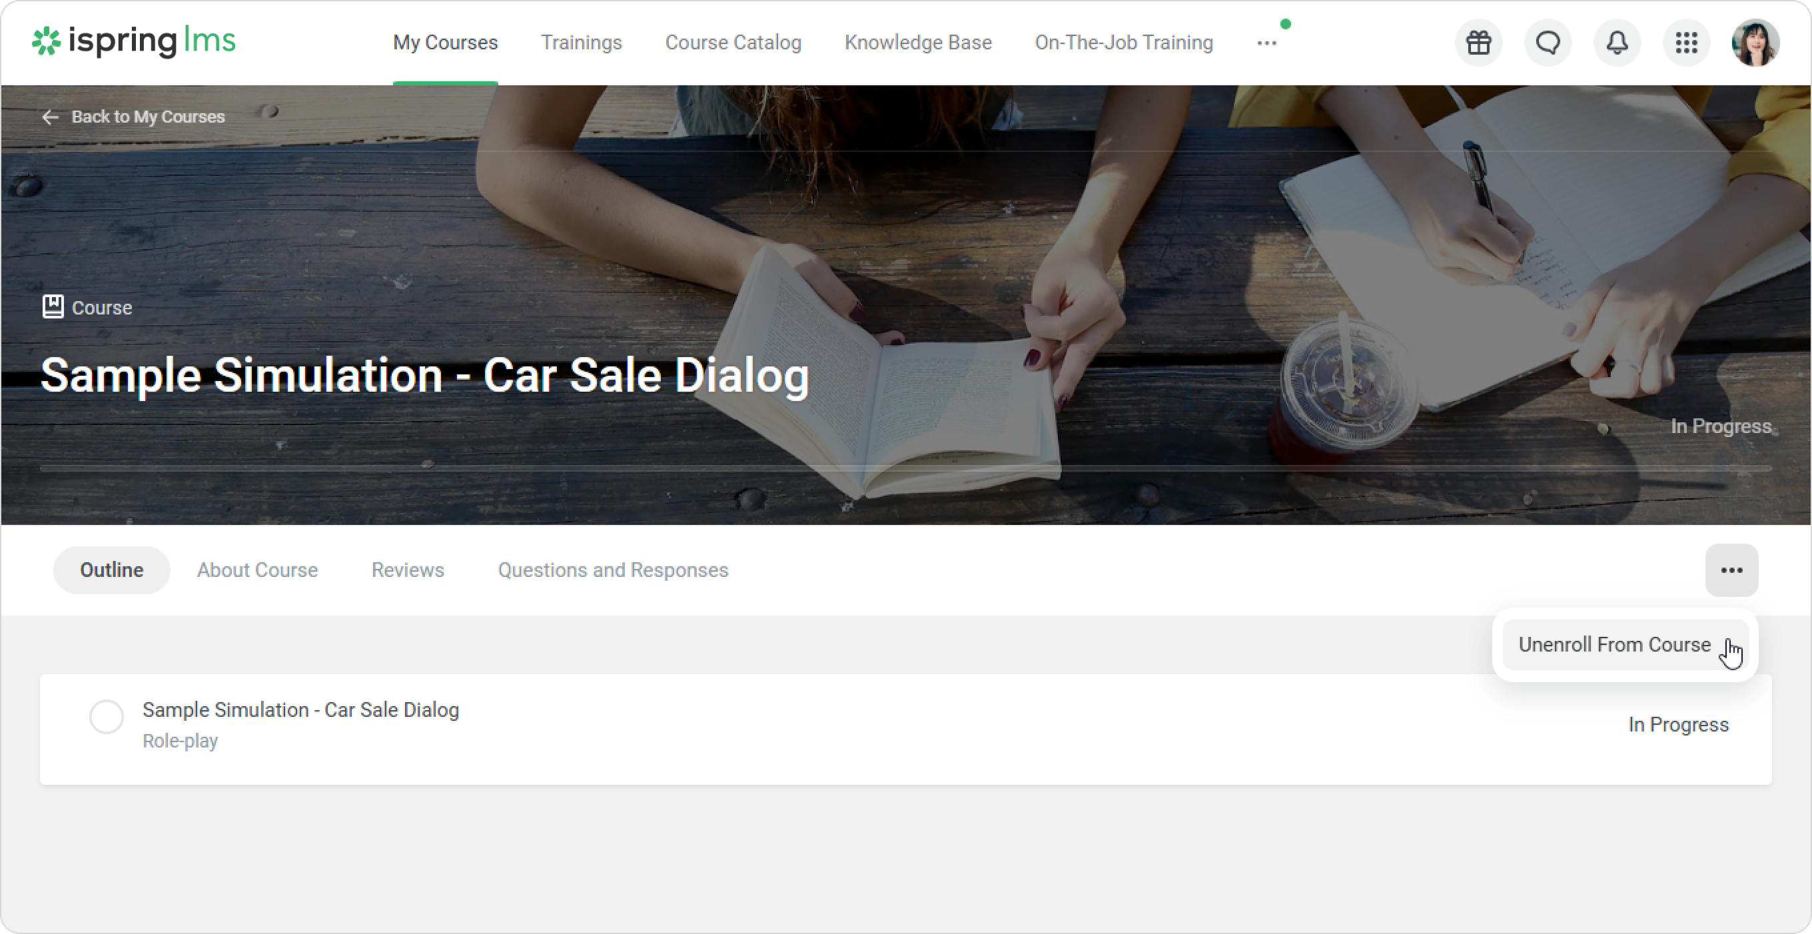The image size is (1812, 934).
Task: Click Back to My Courses link
Action: [148, 117]
